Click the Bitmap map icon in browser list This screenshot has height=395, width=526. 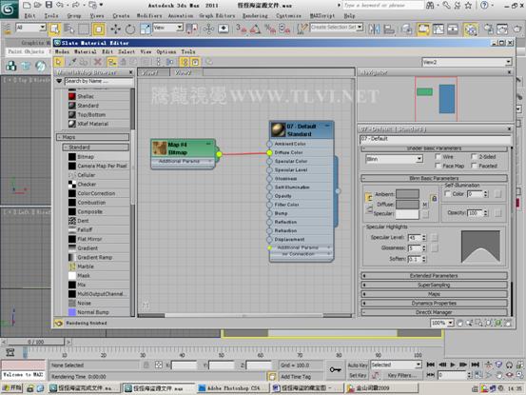[x=72, y=157]
